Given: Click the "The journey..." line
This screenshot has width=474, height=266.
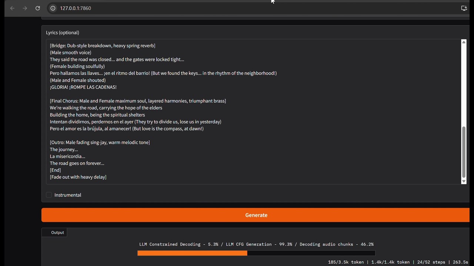Looking at the screenshot, I should 64,150.
